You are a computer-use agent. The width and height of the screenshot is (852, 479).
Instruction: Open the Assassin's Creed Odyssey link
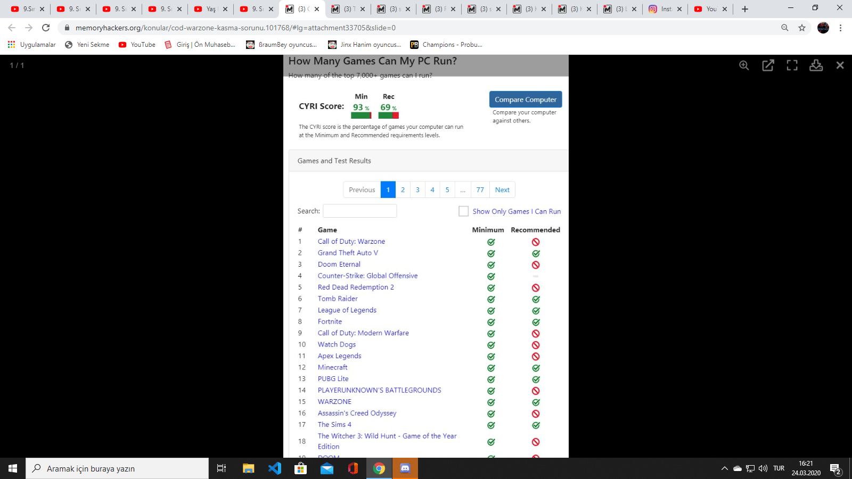357,413
